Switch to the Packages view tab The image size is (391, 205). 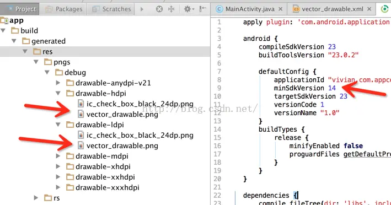tap(63, 9)
